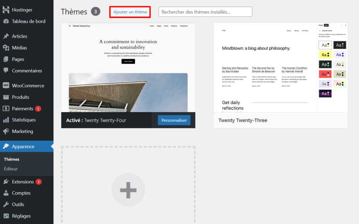Click the search themes input field
Image resolution: width=359 pixels, height=224 pixels.
(205, 12)
